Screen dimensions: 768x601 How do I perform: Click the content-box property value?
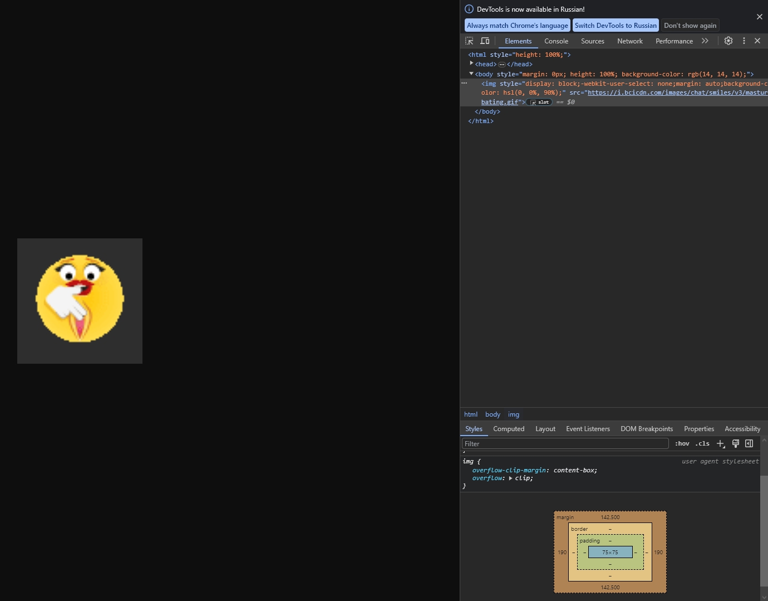click(574, 470)
